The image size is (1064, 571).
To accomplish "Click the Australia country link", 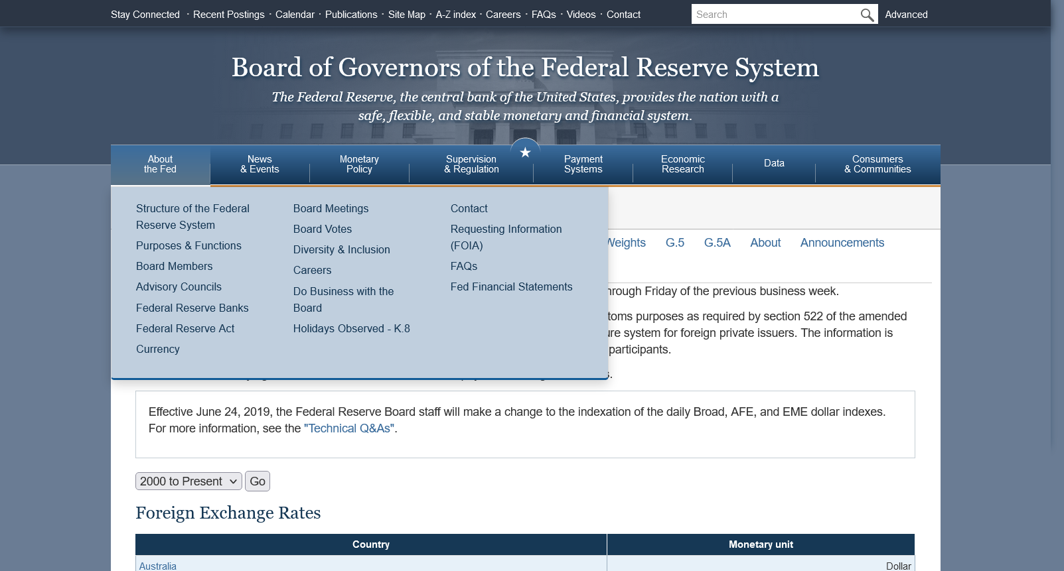I will coord(158,566).
